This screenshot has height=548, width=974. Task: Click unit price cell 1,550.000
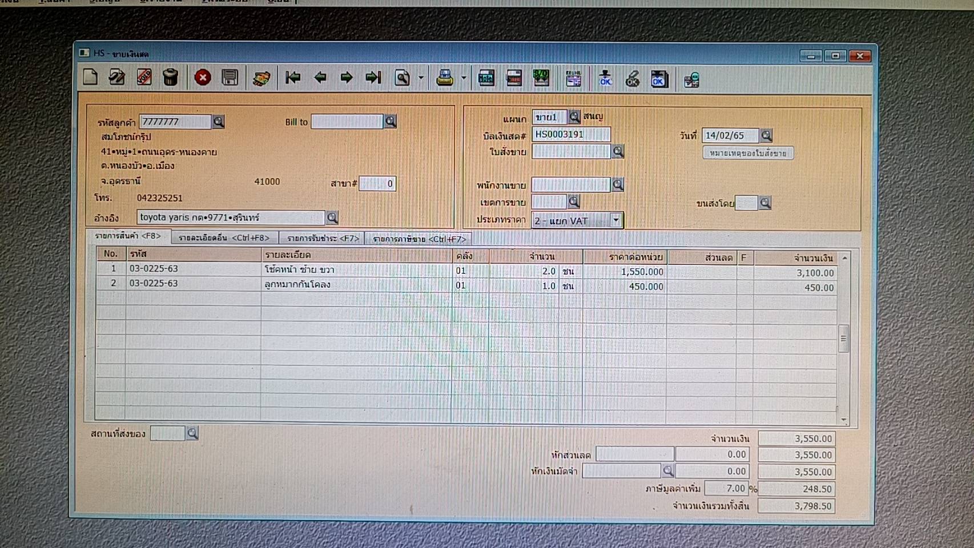pyautogui.click(x=625, y=272)
